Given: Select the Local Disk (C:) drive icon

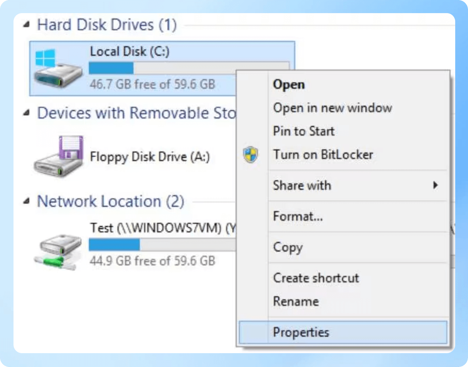Looking at the screenshot, I should 58,69.
